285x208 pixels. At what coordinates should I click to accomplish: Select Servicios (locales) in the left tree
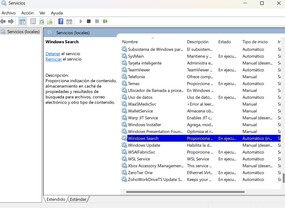[23, 32]
